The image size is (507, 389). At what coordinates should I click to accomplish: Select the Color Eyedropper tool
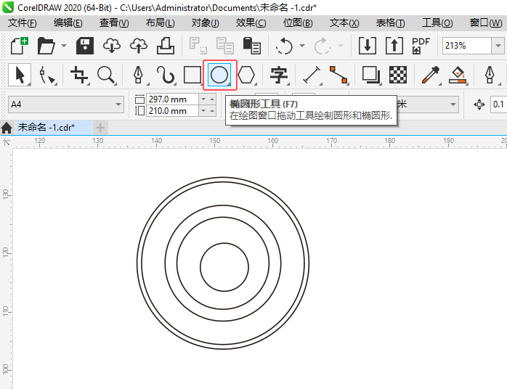431,75
